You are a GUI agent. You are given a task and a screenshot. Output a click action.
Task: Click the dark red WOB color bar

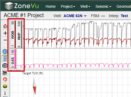click(15, 34)
